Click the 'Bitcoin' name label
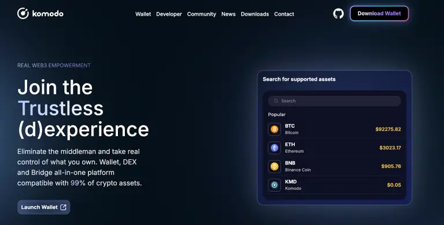This screenshot has height=225, width=444. 291,133
